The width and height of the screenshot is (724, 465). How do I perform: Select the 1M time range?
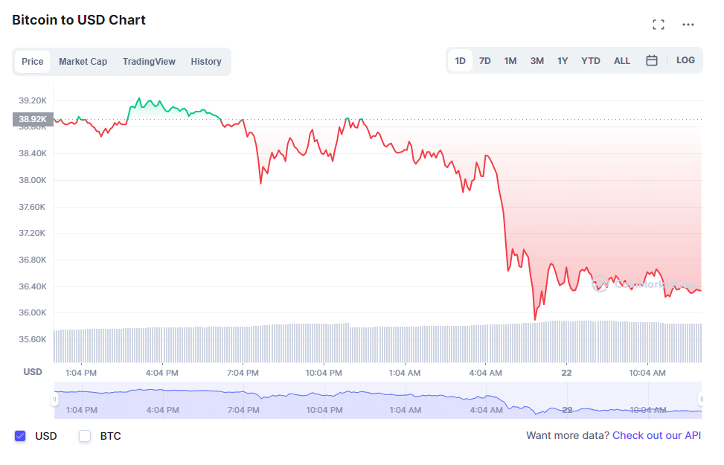point(510,61)
